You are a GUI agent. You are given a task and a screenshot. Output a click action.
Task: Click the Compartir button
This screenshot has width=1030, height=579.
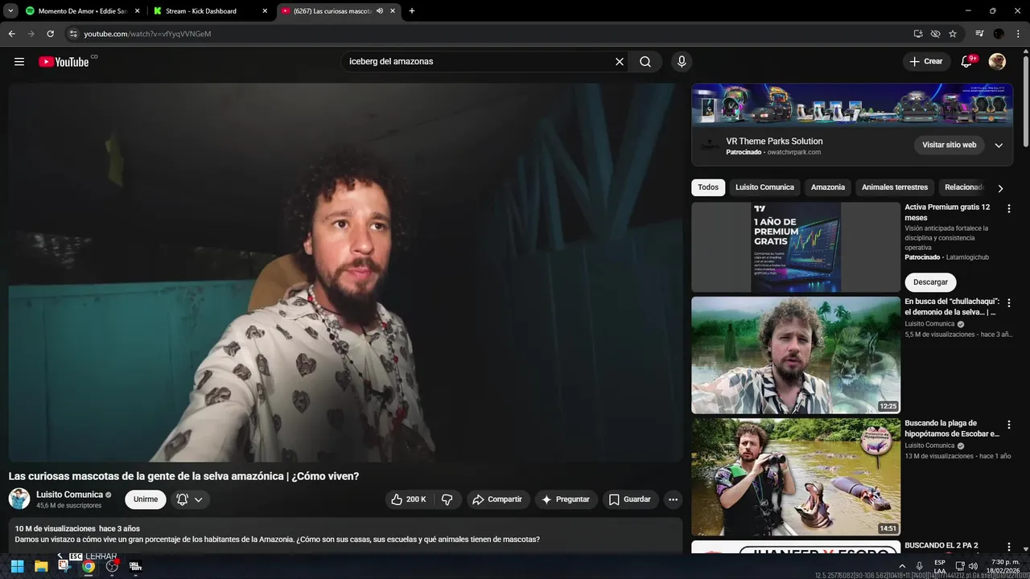click(x=498, y=499)
